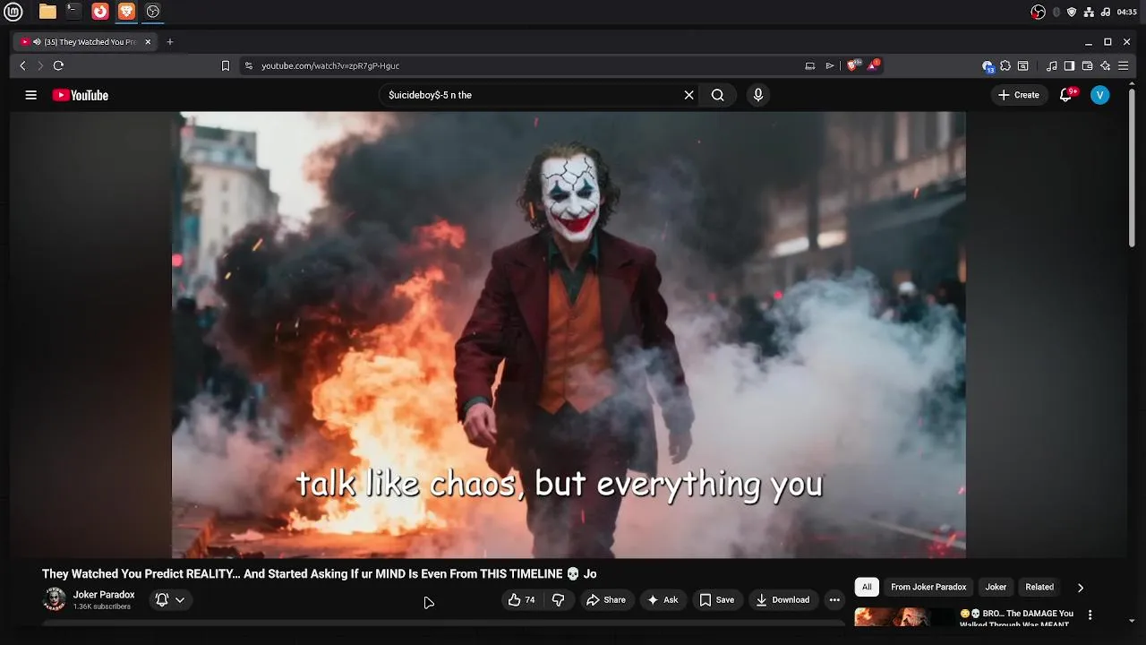The height and width of the screenshot is (645, 1146).
Task: Mute the tab via speaker icon
Action: (37, 42)
